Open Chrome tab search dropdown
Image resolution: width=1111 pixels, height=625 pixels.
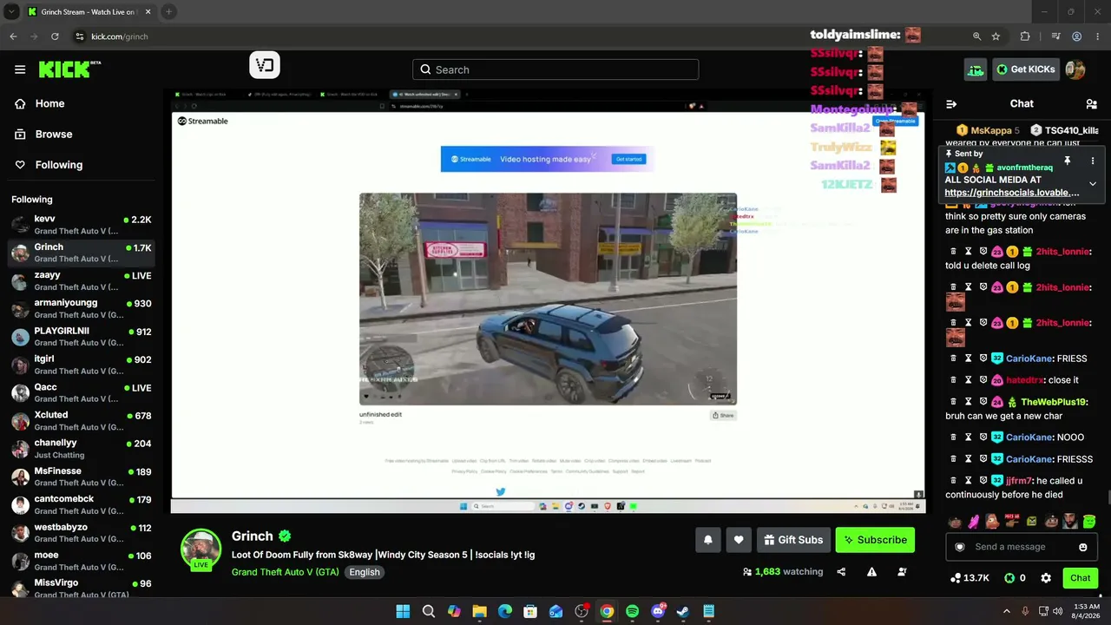tap(11, 11)
